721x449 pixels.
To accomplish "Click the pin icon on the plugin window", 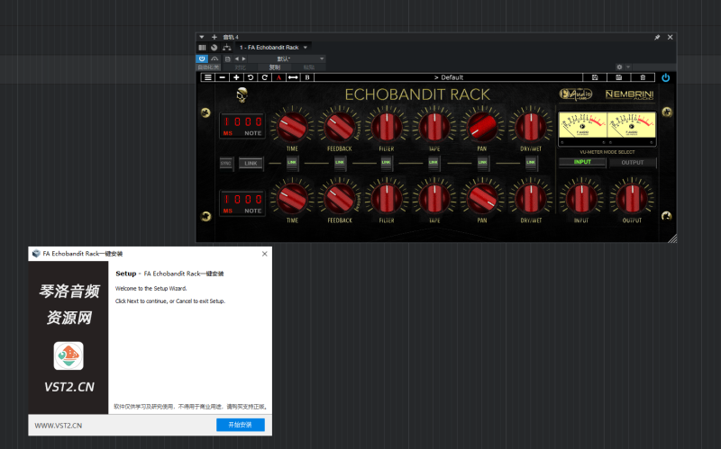I will pos(657,37).
